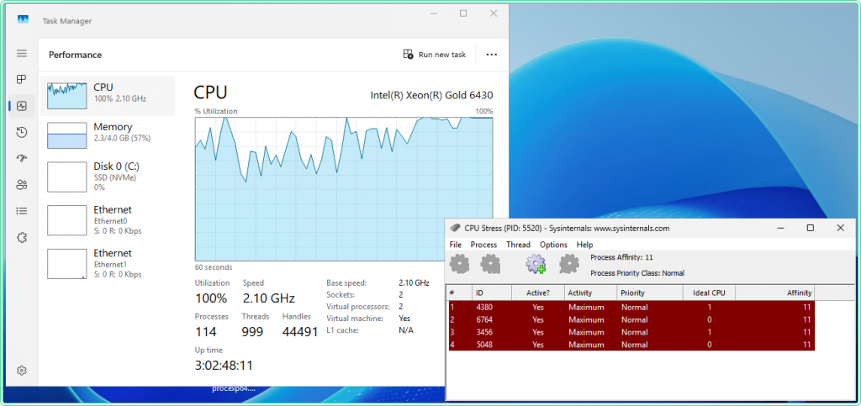Open Options menu in CPU Stress
861x406 pixels.
tap(553, 245)
